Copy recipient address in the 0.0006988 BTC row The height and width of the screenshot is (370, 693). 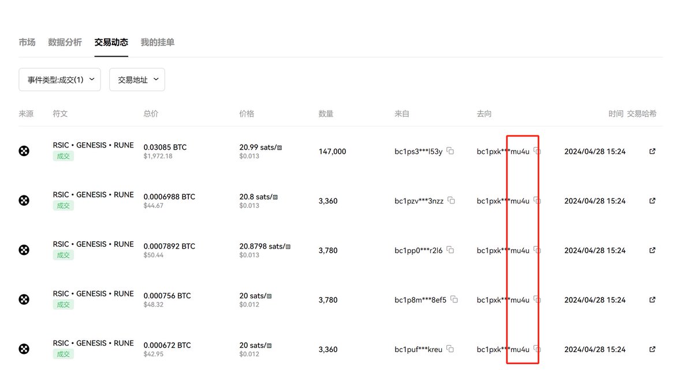tap(537, 201)
